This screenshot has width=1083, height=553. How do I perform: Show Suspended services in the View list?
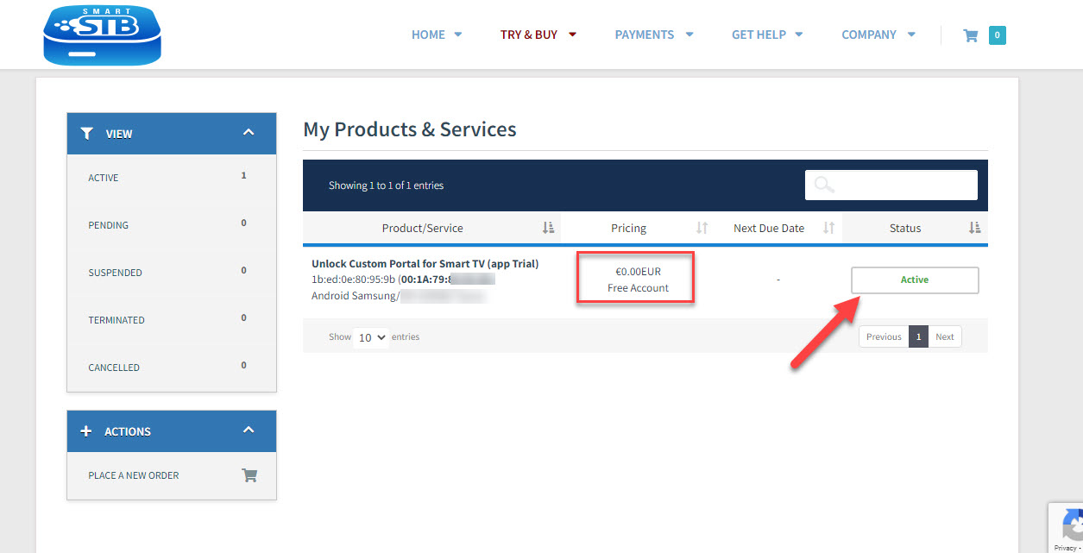115,273
